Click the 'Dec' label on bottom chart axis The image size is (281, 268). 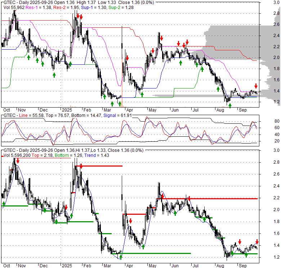click(x=44, y=266)
